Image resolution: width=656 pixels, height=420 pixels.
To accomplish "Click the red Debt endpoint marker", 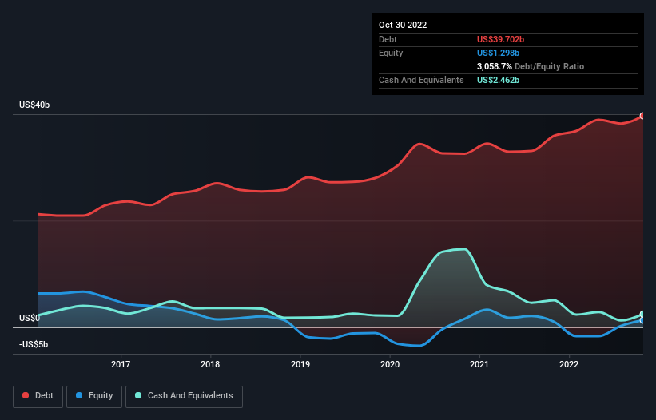I will pos(642,116).
